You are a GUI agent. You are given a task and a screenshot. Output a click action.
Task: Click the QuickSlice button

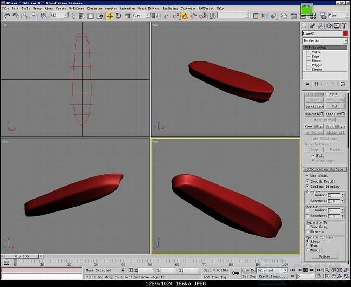(314, 106)
